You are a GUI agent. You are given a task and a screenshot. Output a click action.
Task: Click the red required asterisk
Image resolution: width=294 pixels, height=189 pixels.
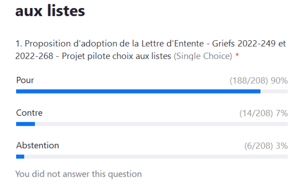236,56
